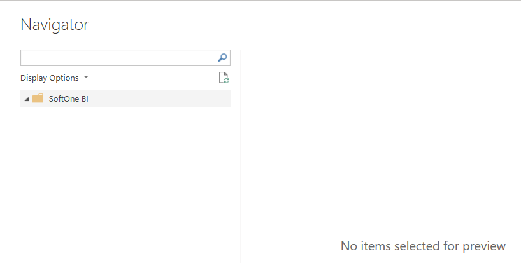
Task: Click the word 'Options' beside the dropdown arrow
Action: 64,78
